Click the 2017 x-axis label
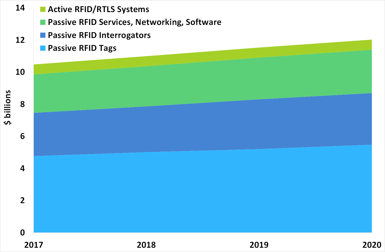Image resolution: width=385 pixels, height=252 pixels. click(34, 245)
